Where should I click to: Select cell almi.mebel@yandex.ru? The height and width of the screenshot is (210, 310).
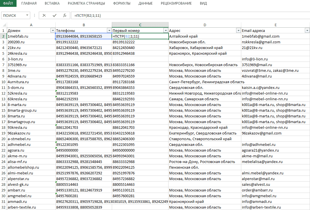coord(275,173)
